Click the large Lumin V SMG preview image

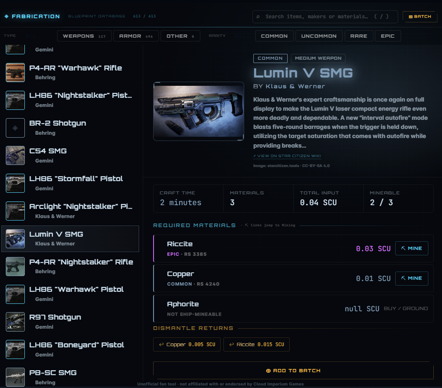199,111
